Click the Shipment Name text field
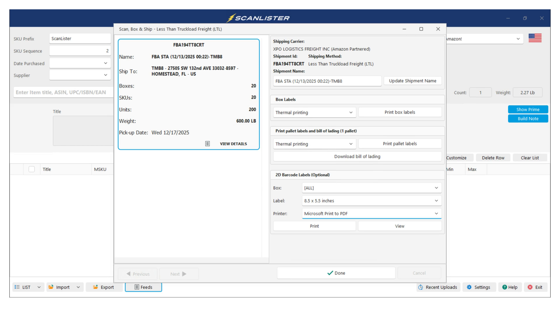 pos(327,81)
